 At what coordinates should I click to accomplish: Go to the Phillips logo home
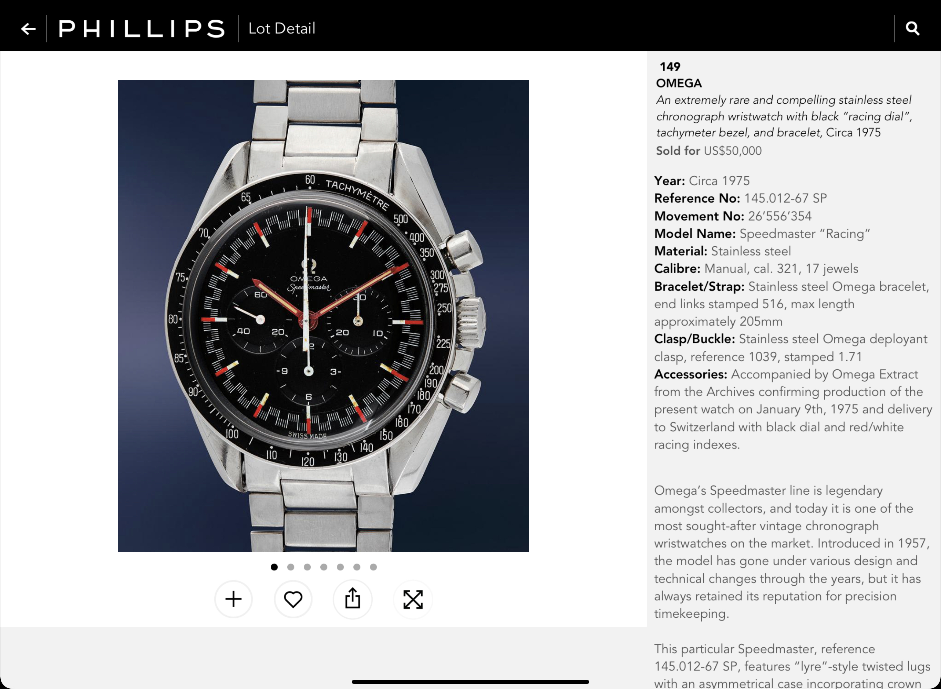coord(142,29)
